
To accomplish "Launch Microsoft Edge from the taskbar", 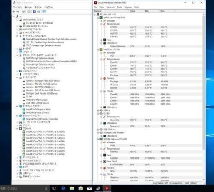I will [64, 188].
